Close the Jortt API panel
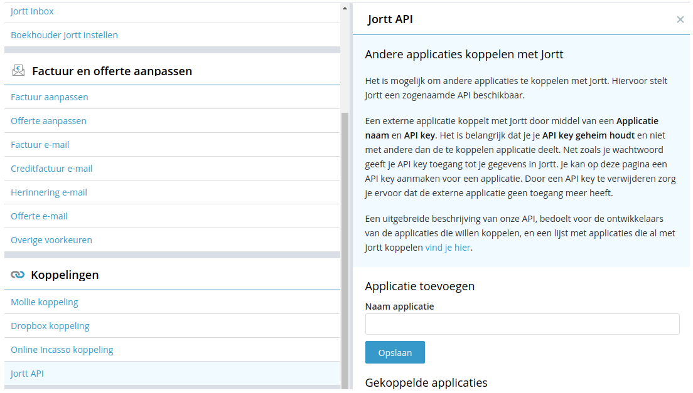Viewport: 693px width, 393px height. point(680,19)
